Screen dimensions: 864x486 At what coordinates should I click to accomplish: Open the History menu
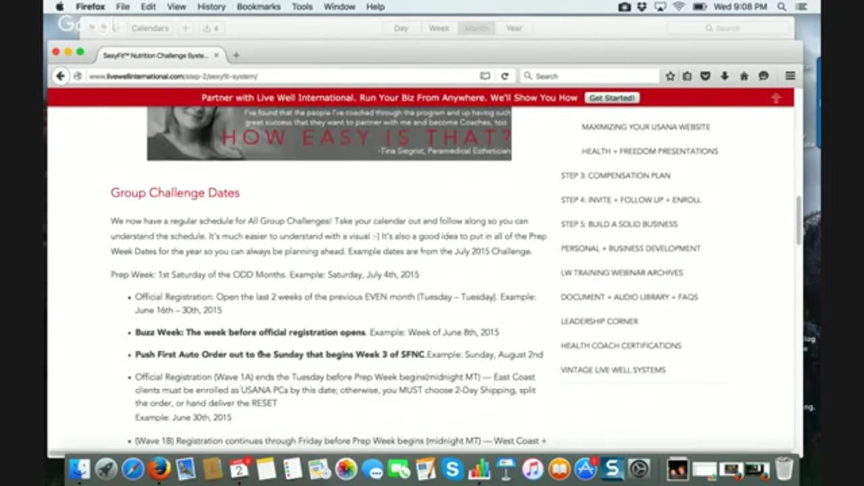tap(211, 7)
